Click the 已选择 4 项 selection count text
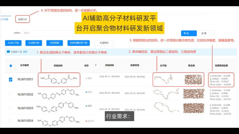The height and width of the screenshot is (134, 239). 16,52
